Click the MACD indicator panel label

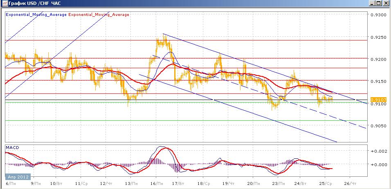coord(13,148)
